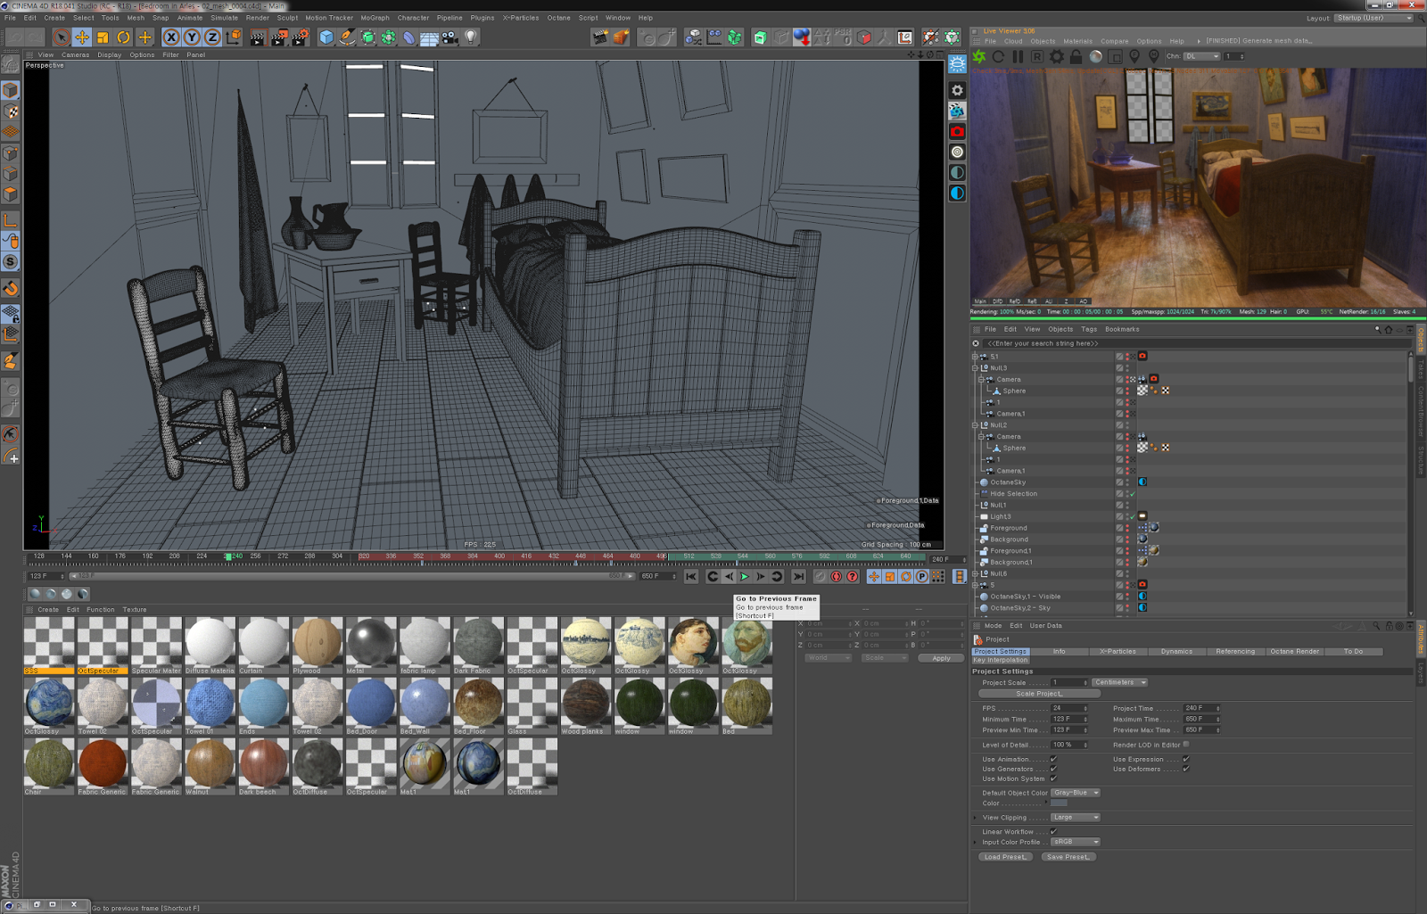1427x914 pixels.
Task: Open Materials menu in Live Viewer
Action: click(x=1077, y=41)
